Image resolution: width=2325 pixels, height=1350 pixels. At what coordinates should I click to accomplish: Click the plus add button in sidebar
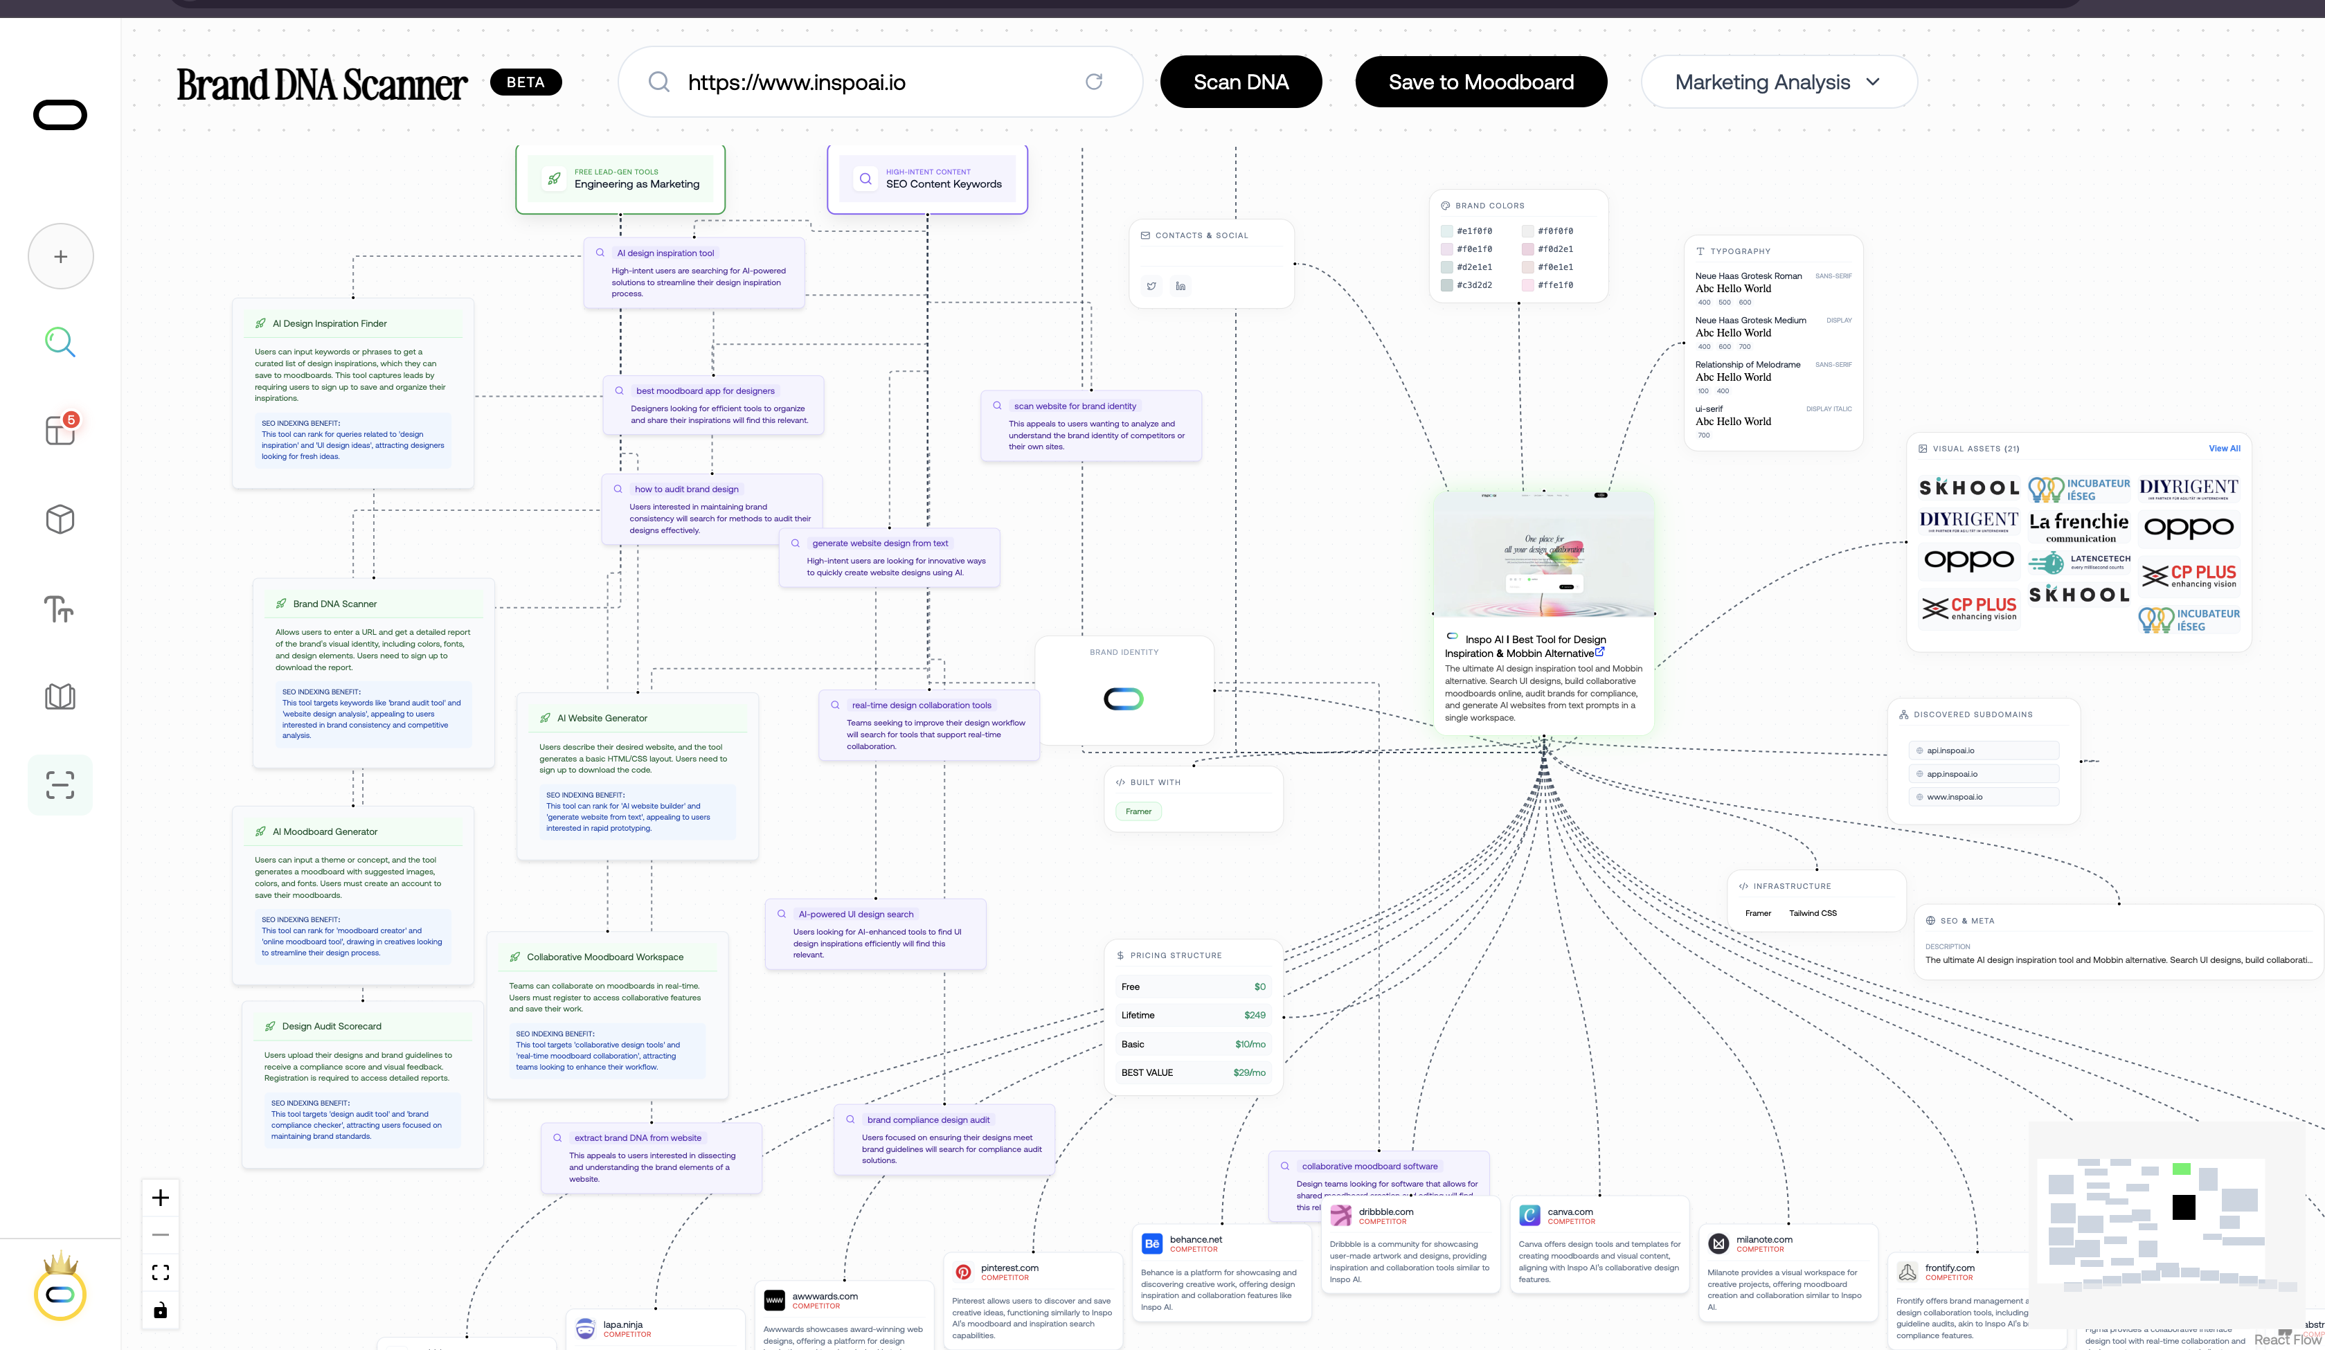(x=60, y=257)
